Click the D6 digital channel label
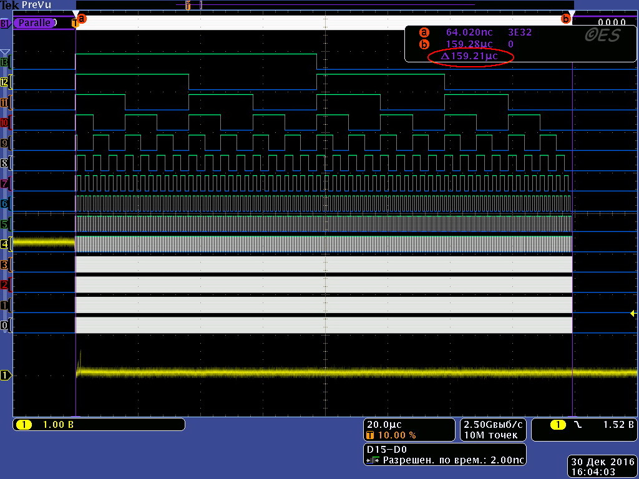639x479 pixels. pos(4,204)
